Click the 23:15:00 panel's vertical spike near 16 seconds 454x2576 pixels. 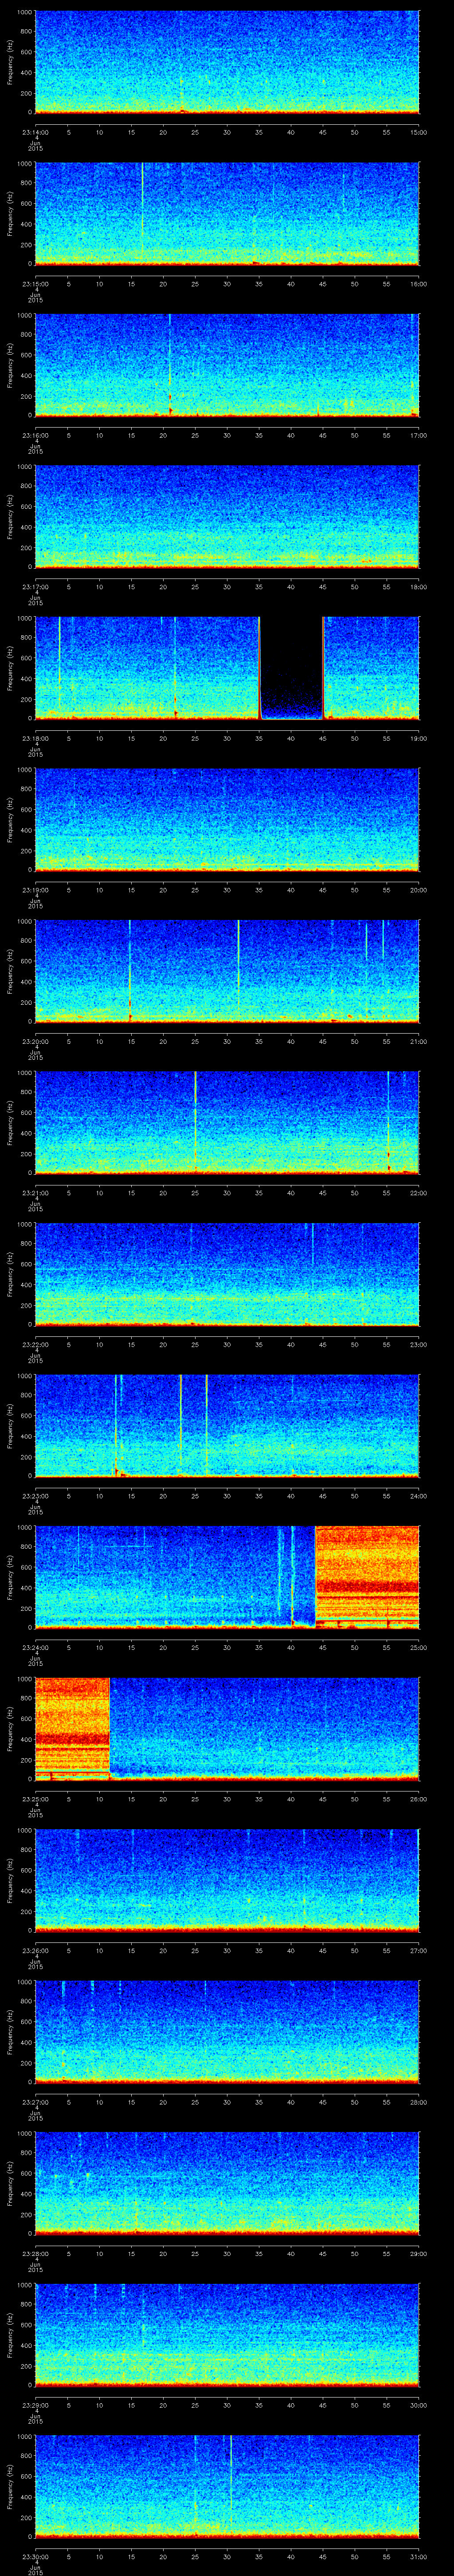142,213
